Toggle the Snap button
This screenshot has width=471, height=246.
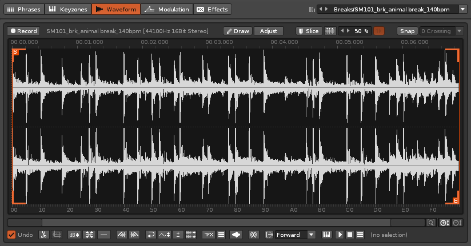(407, 31)
